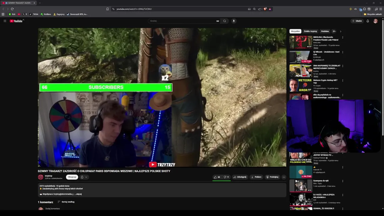Open more actions ellipsis under video
The image size is (384, 216).
pyautogui.click(x=284, y=177)
